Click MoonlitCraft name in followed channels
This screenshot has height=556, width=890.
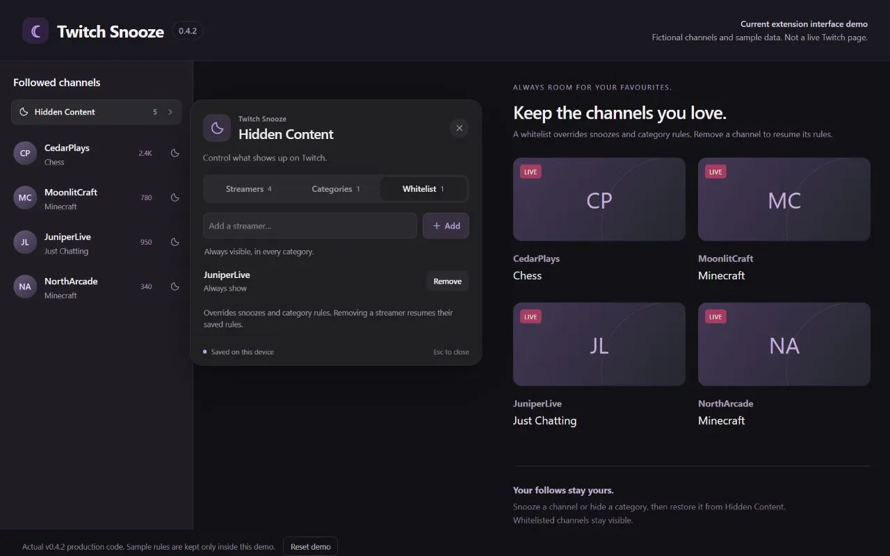(x=71, y=193)
